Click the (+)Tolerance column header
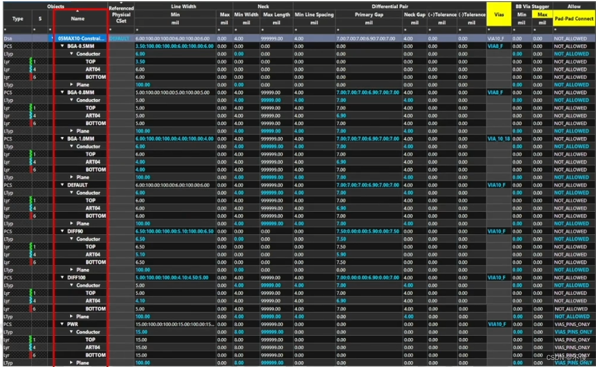Screen dimensions: 596x367 [x=442, y=14]
